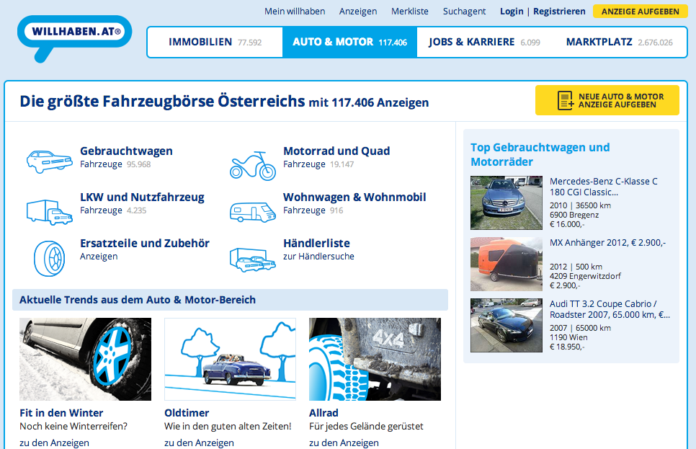The image size is (696, 449).
Task: Click the Login link
Action: point(512,11)
